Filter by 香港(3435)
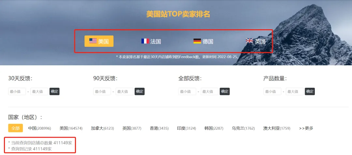 [159, 128]
